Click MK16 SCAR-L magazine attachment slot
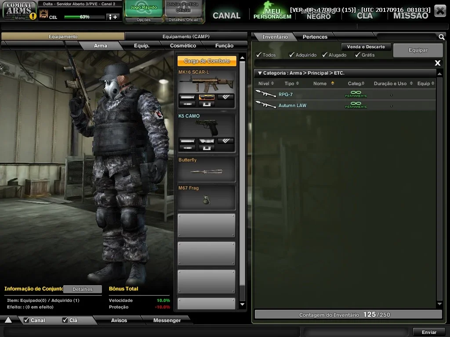This screenshot has height=337, width=450. 207,104
